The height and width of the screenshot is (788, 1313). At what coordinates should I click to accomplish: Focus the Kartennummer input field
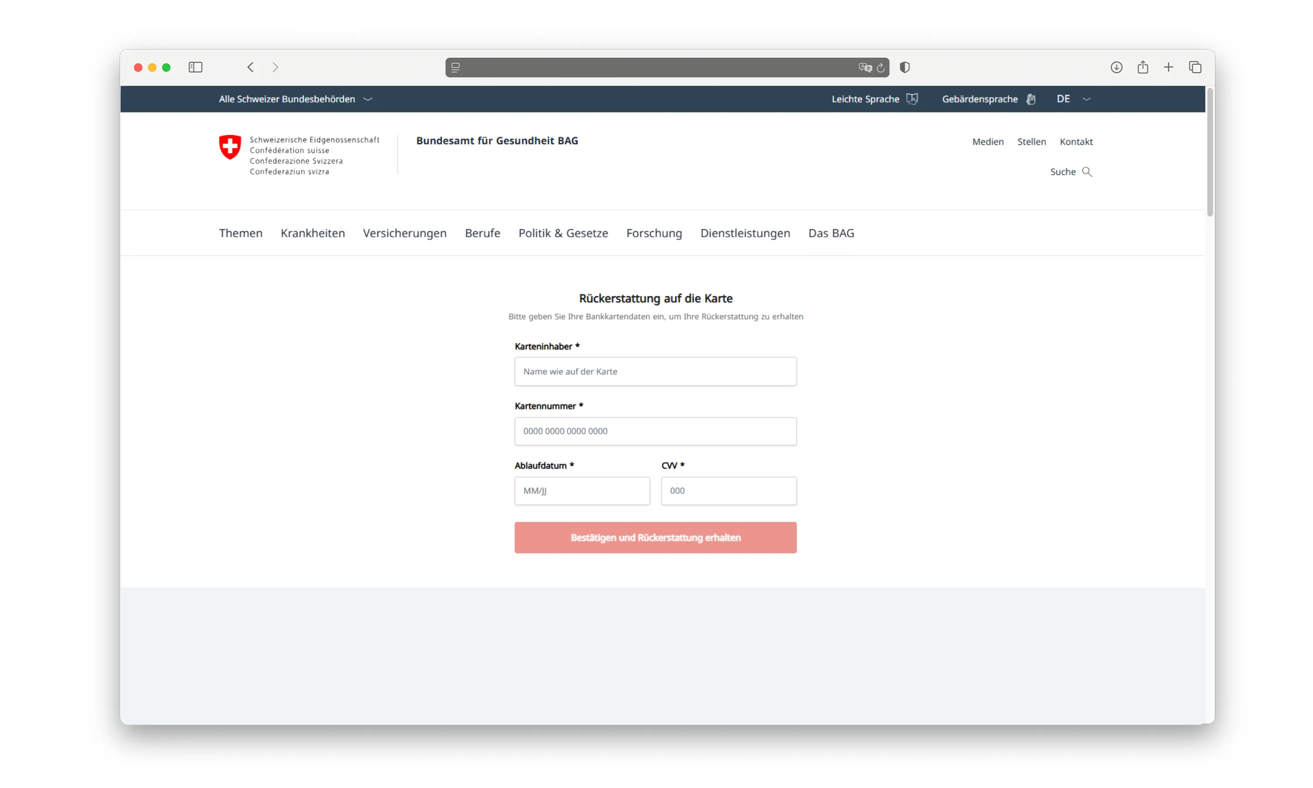(655, 431)
